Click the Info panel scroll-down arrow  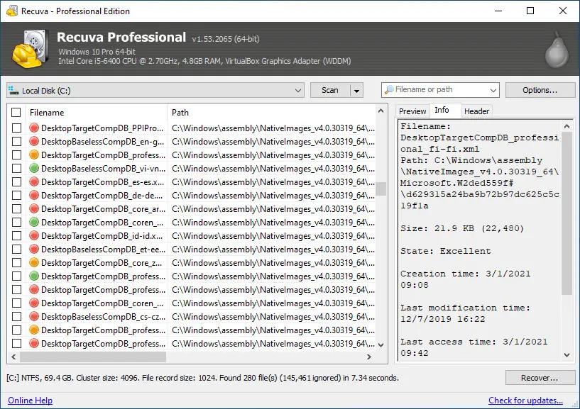click(567, 355)
